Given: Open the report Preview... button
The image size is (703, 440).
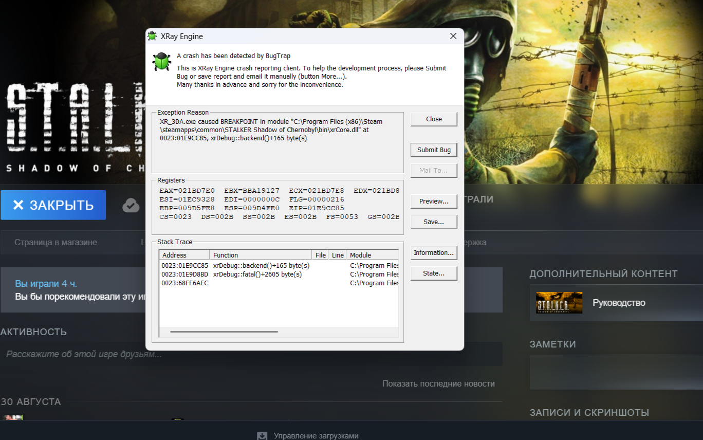Looking at the screenshot, I should [434, 201].
